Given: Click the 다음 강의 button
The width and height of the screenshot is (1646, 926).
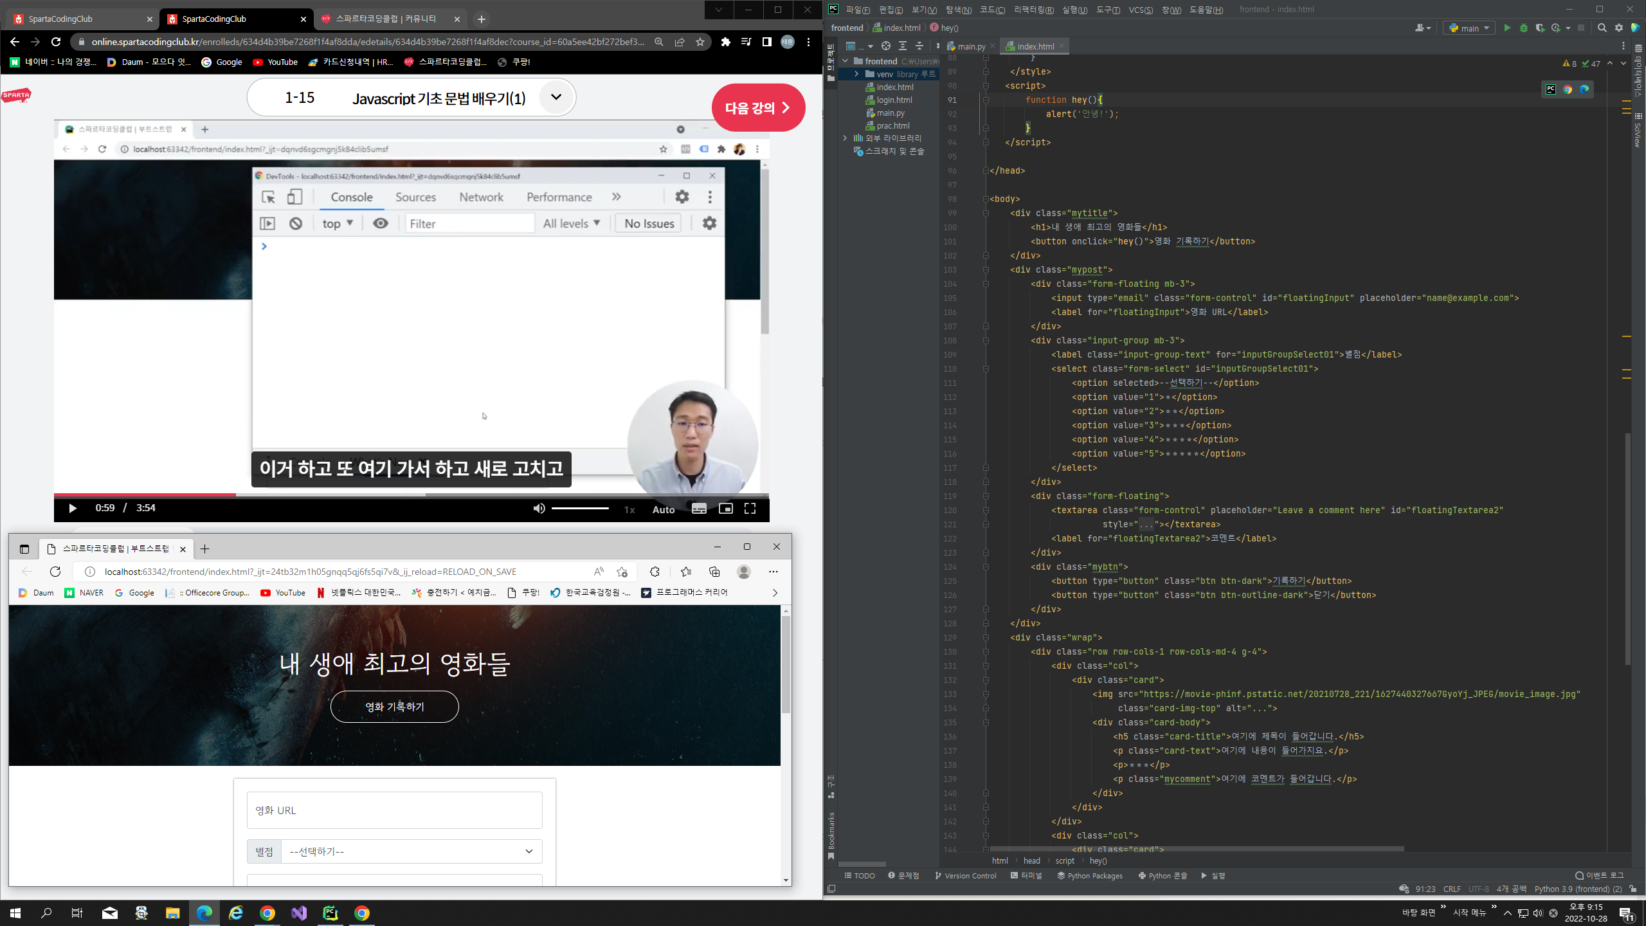Looking at the screenshot, I should click(758, 107).
